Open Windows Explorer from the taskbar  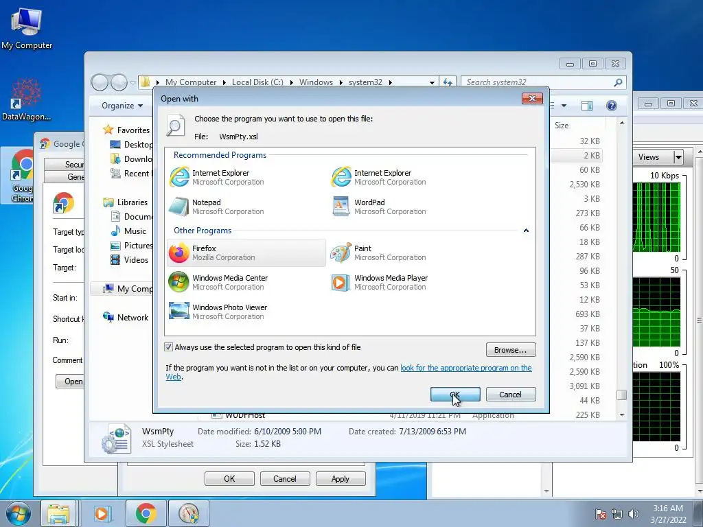click(58, 513)
